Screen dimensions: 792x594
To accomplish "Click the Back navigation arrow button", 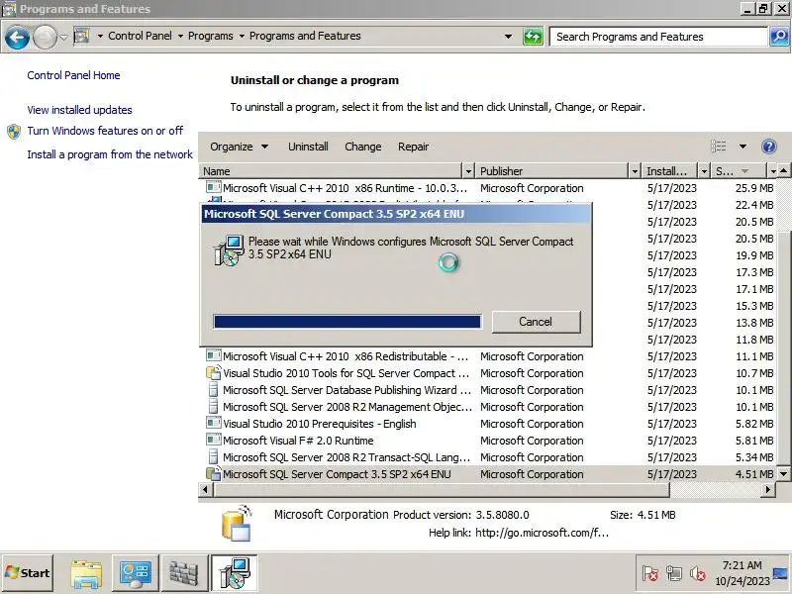I will 17,37.
